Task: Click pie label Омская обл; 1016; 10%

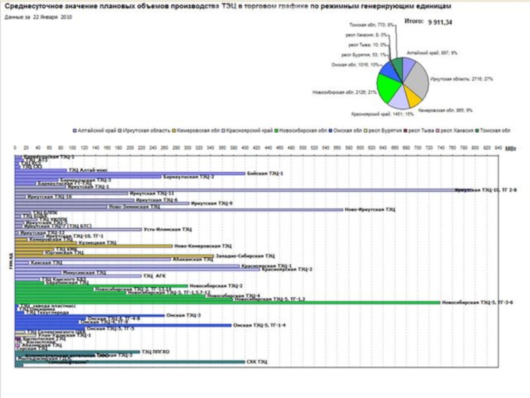Action: point(355,64)
